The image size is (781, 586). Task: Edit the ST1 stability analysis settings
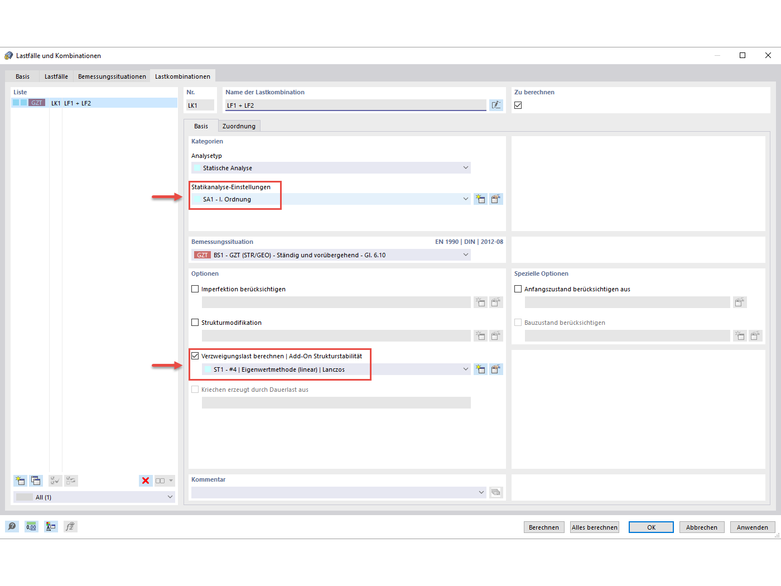[496, 369]
